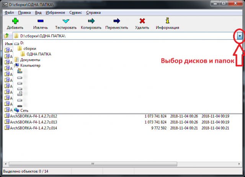
Task: Click the blue minus Извлечь icon
Action: pyautogui.click(x=40, y=21)
